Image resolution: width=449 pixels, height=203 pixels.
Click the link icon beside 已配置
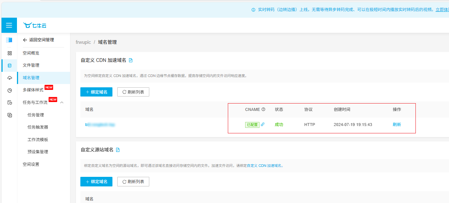(262, 125)
